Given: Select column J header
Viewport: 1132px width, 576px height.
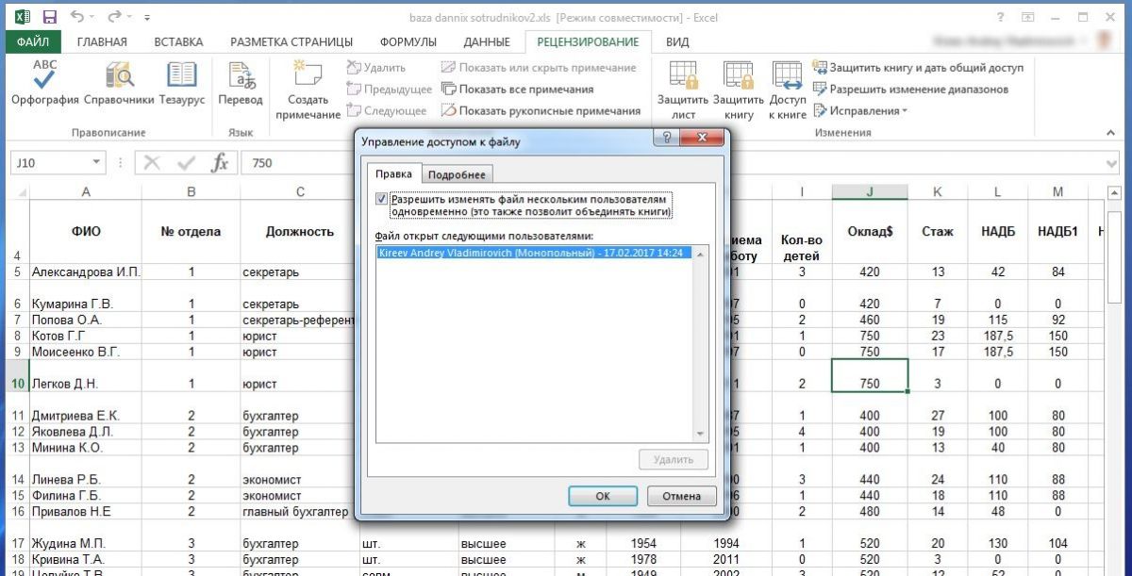Looking at the screenshot, I should (870, 191).
